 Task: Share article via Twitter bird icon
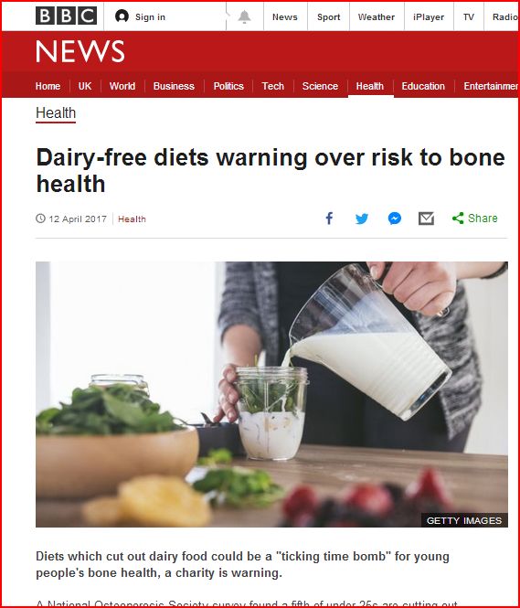(362, 219)
